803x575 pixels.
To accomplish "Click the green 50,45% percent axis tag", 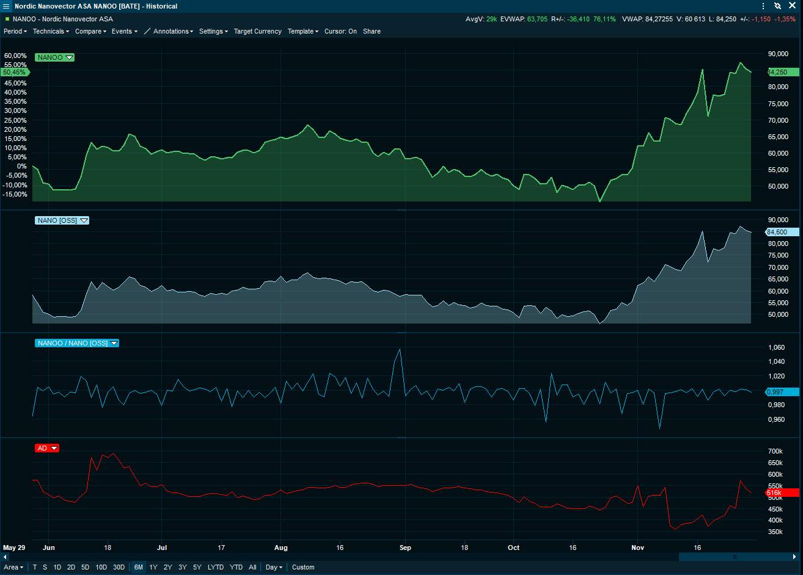I will pos(15,72).
